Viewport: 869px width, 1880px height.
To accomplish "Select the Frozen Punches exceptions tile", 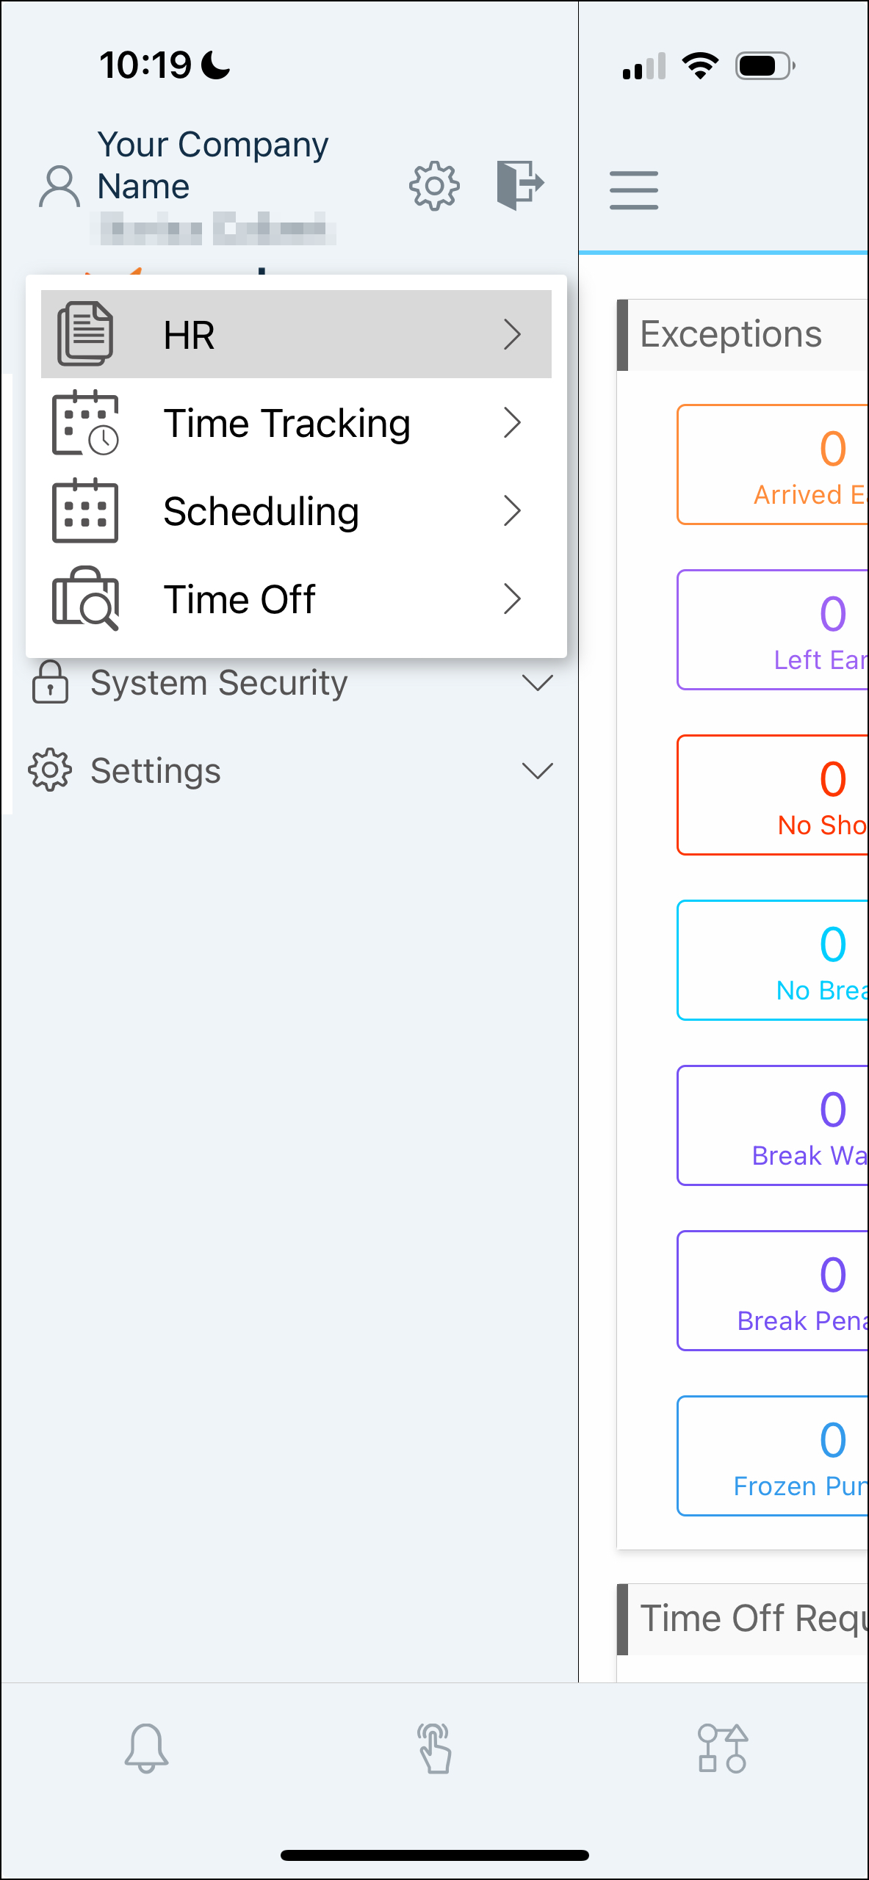I will point(773,1456).
